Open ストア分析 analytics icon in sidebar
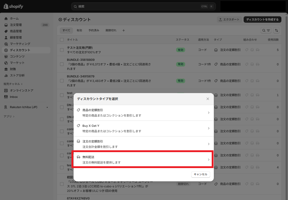Image resolution: width=288 pixels, height=200 pixels. pyautogui.click(x=6, y=75)
